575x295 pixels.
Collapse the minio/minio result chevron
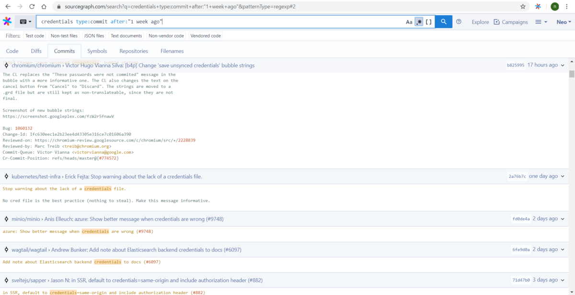(563, 219)
